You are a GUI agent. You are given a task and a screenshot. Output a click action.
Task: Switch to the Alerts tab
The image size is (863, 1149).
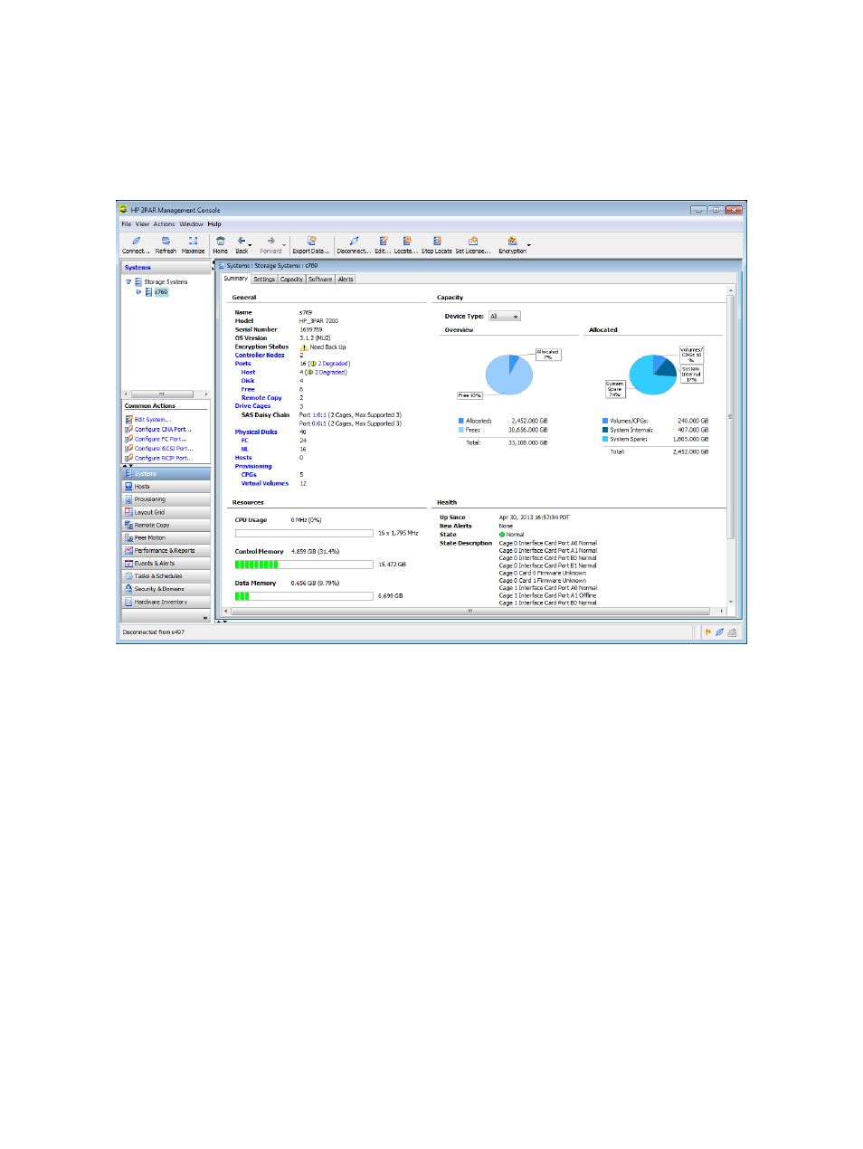click(x=346, y=280)
